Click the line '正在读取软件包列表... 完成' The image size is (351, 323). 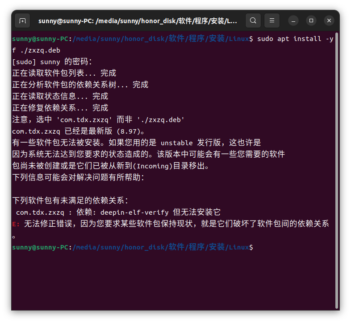64,73
